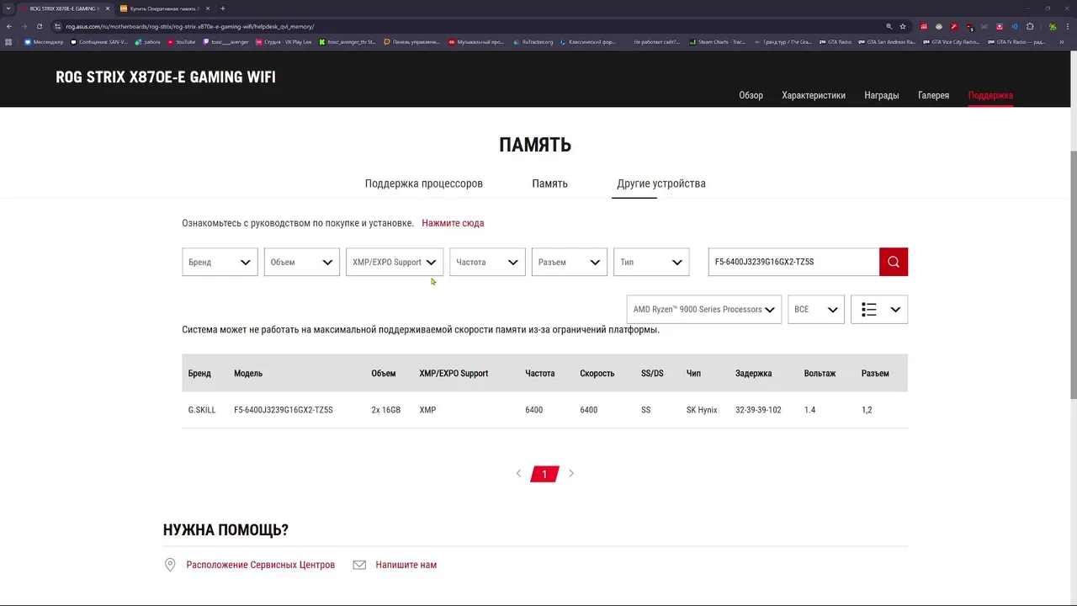Screen dimensions: 1077x606
Task: Open the Поддержка navigation item
Action: (990, 95)
